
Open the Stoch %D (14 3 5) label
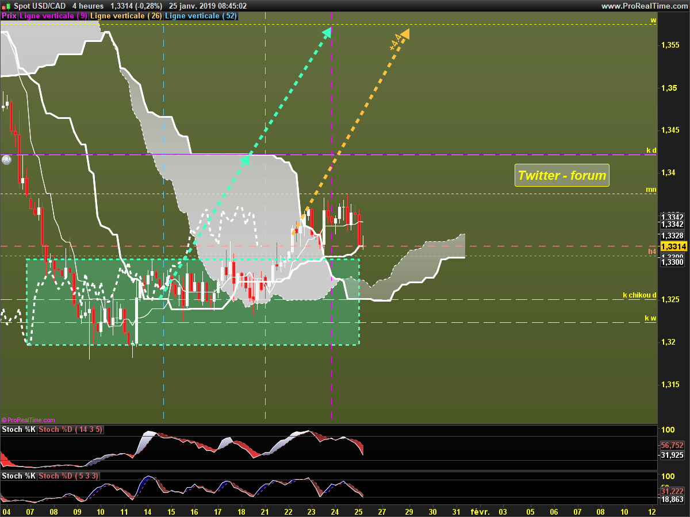70,430
